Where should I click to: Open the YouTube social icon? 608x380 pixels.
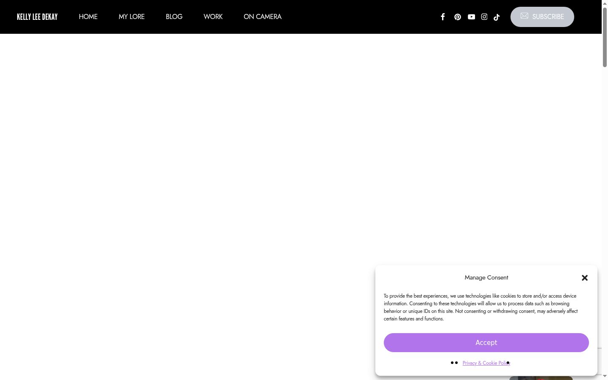tap(472, 17)
